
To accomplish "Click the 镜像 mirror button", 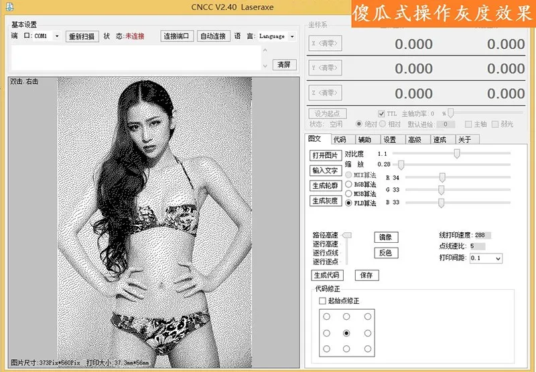I will pos(387,238).
